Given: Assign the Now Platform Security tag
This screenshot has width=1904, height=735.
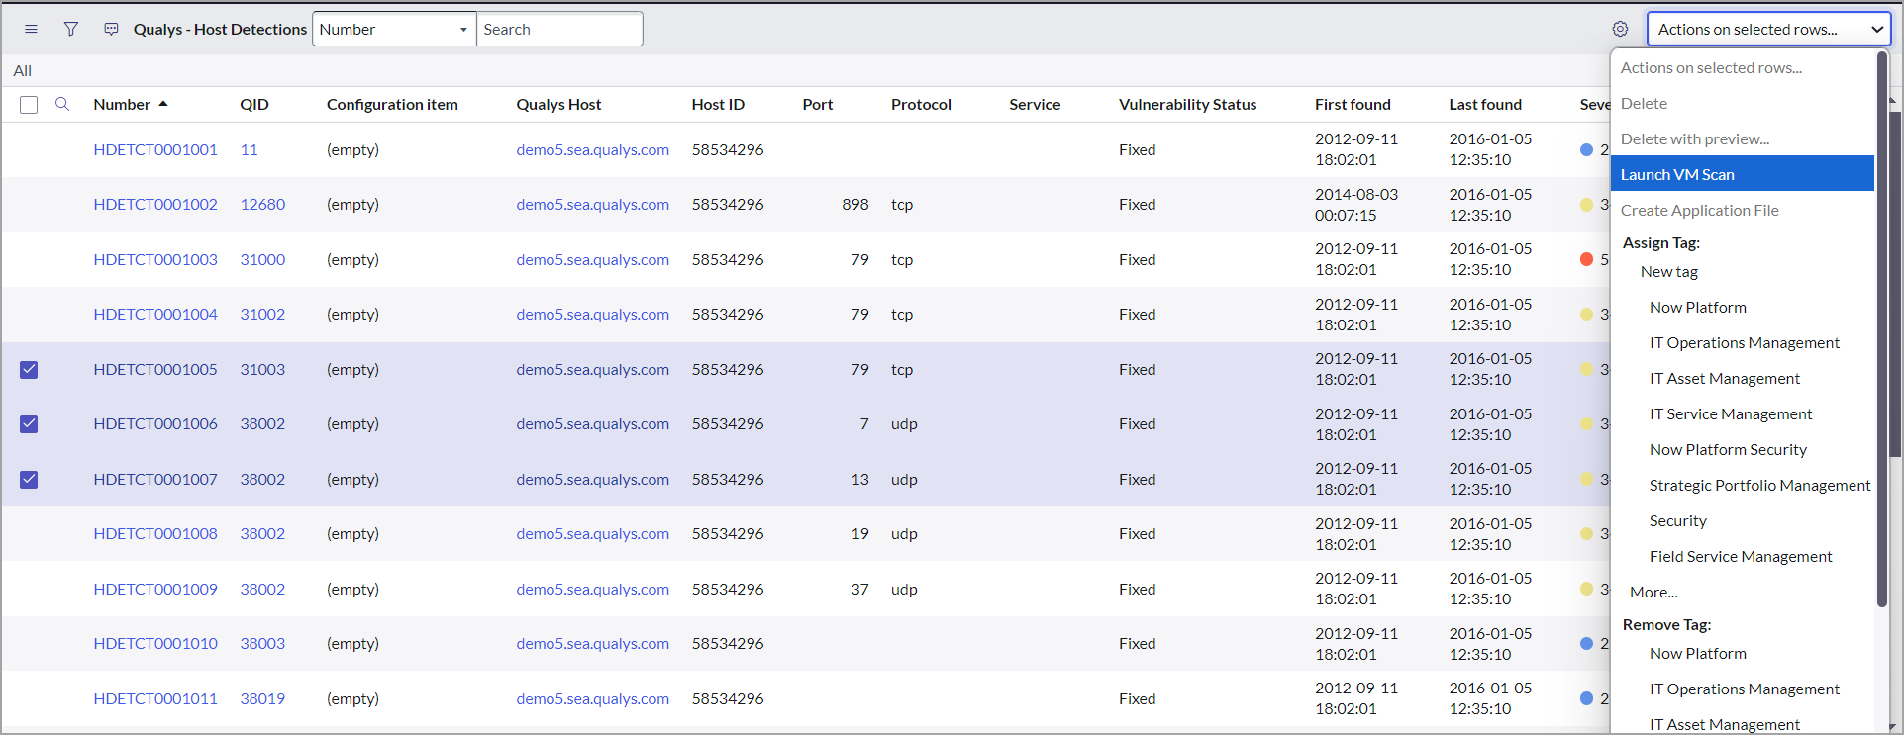Looking at the screenshot, I should (x=1728, y=450).
